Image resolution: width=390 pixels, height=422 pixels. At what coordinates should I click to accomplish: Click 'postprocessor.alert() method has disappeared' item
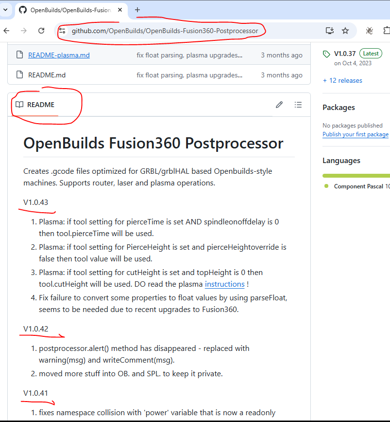click(x=144, y=354)
